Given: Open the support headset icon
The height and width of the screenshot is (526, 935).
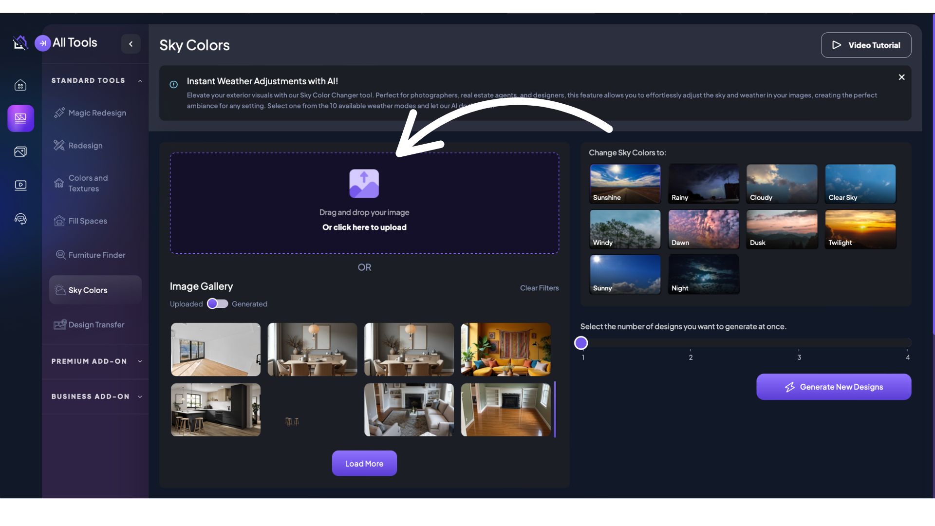Looking at the screenshot, I should coord(20,219).
